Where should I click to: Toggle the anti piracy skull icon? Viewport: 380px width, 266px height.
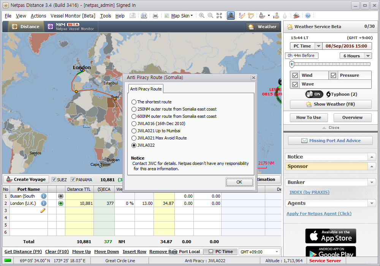click(x=231, y=16)
